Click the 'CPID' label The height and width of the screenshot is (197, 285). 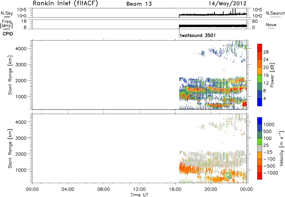click(8, 34)
